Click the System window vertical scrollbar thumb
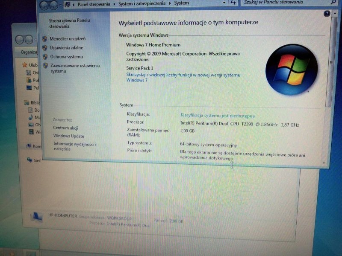342x256 pixels. coord(330,63)
